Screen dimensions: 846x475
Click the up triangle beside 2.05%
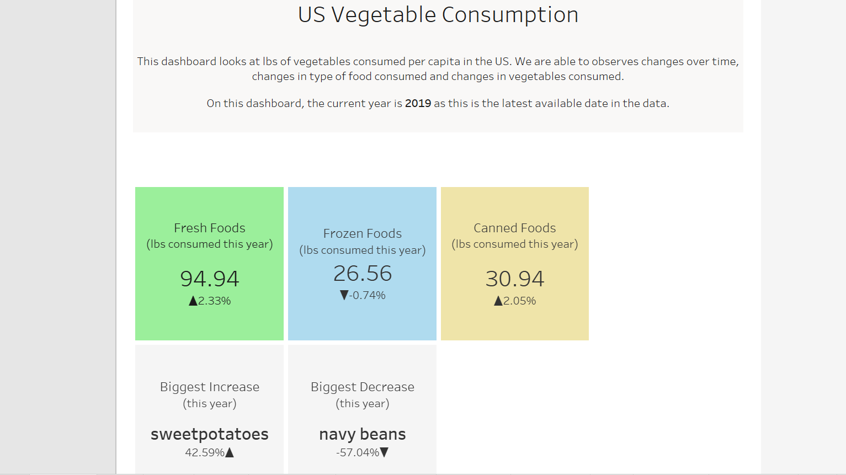pyautogui.click(x=498, y=301)
